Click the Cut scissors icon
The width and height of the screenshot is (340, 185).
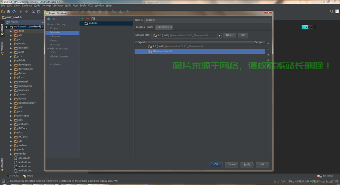click(x=33, y=12)
